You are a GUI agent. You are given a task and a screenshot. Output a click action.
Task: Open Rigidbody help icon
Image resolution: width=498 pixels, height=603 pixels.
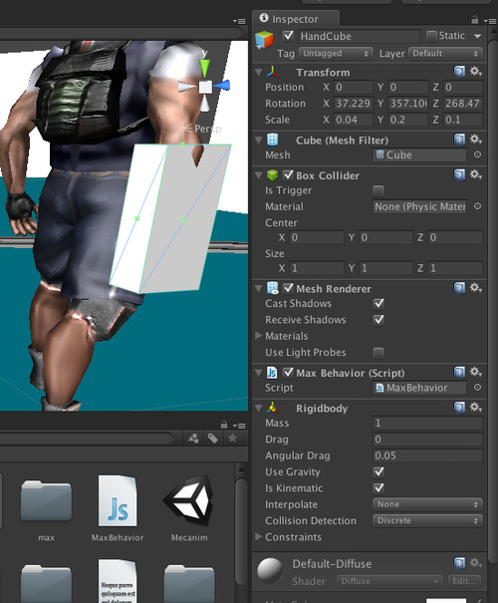[459, 408]
